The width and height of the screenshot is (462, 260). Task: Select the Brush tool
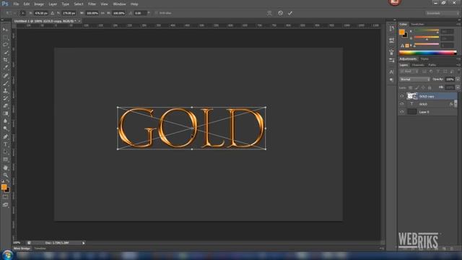coord(5,84)
